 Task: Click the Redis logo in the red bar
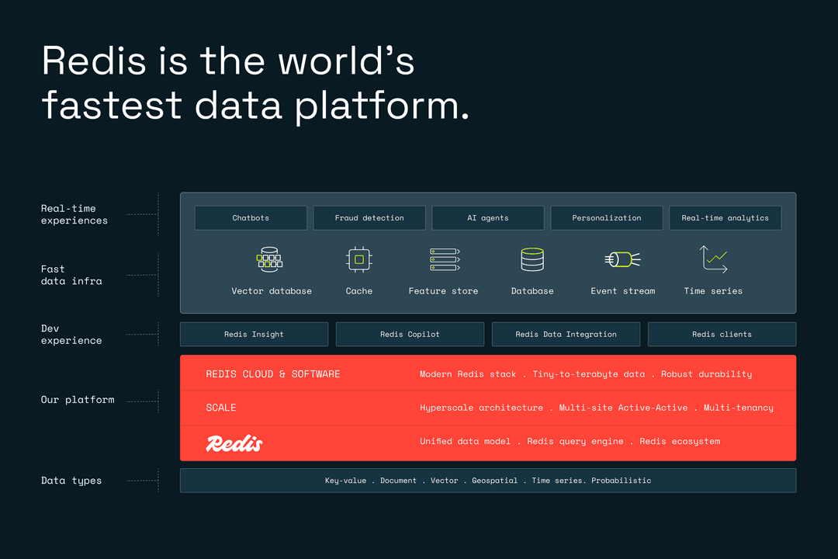point(234,442)
